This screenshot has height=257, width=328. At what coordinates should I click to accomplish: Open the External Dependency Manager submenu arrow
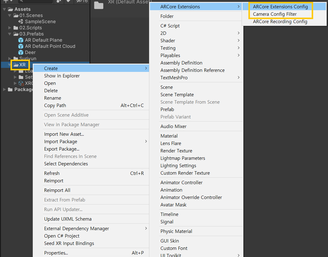coord(146,228)
